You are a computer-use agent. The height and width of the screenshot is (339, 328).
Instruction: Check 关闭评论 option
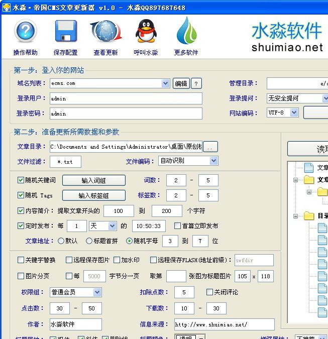coord(209,292)
